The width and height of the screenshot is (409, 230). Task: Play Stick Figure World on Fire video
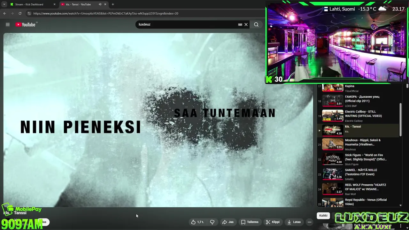point(358,159)
